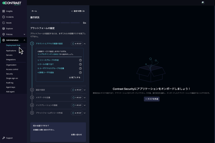The width and height of the screenshot is (215, 143).
Task: Click the Contrast Security logo
Action: (x=12, y=3)
